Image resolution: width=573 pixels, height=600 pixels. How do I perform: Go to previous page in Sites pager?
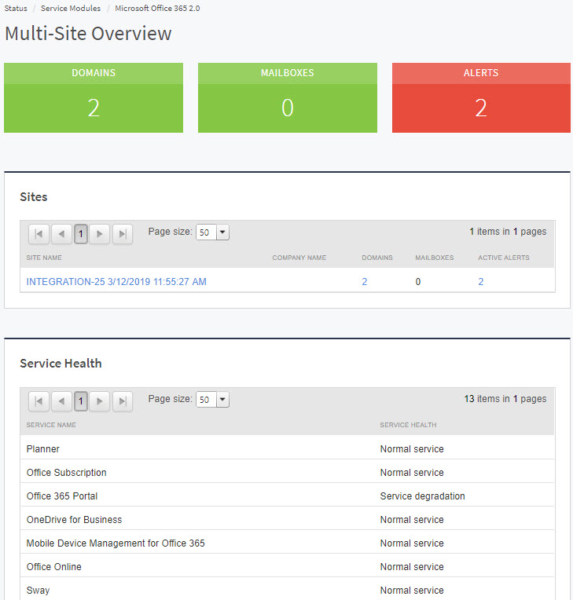61,234
